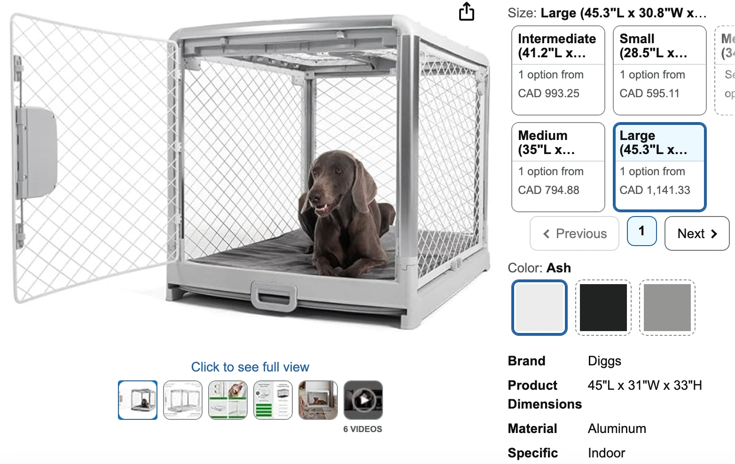Go to Previous size options page
The width and height of the screenshot is (735, 464).
click(x=575, y=233)
